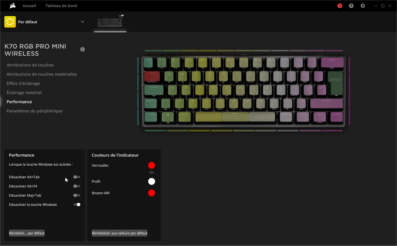Select the Performance sidebar item
The image size is (397, 246).
[19, 102]
